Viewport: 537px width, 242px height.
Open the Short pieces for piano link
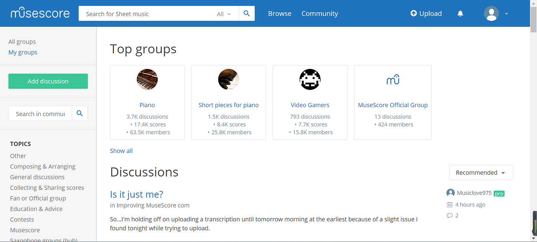pyautogui.click(x=229, y=105)
